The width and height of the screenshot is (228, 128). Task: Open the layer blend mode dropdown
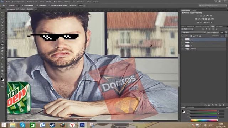(x=193, y=32)
